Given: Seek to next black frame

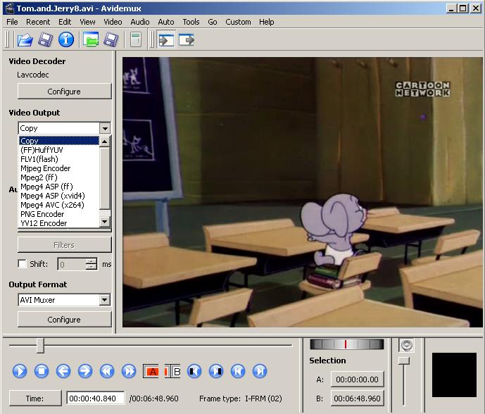Looking at the screenshot, I should 216,371.
